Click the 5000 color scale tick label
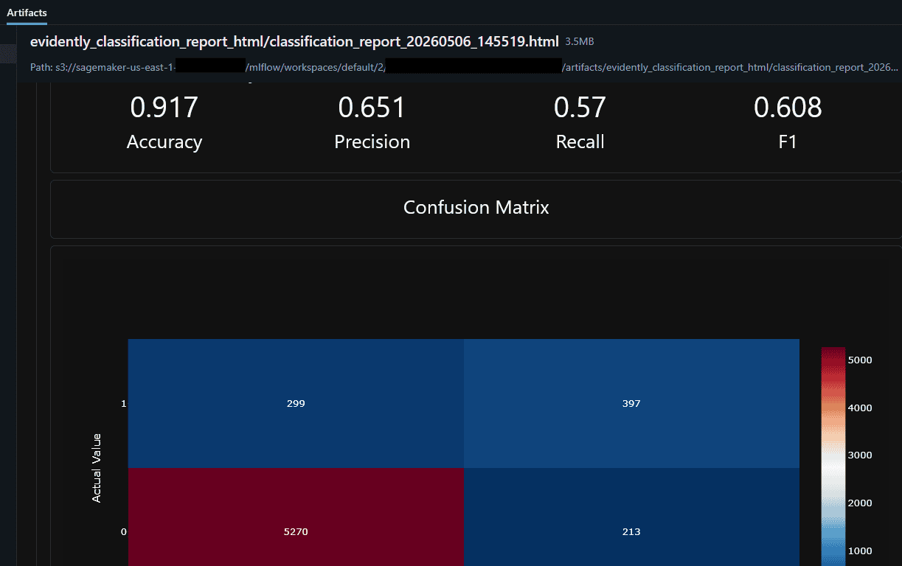The image size is (902, 566). (x=860, y=360)
